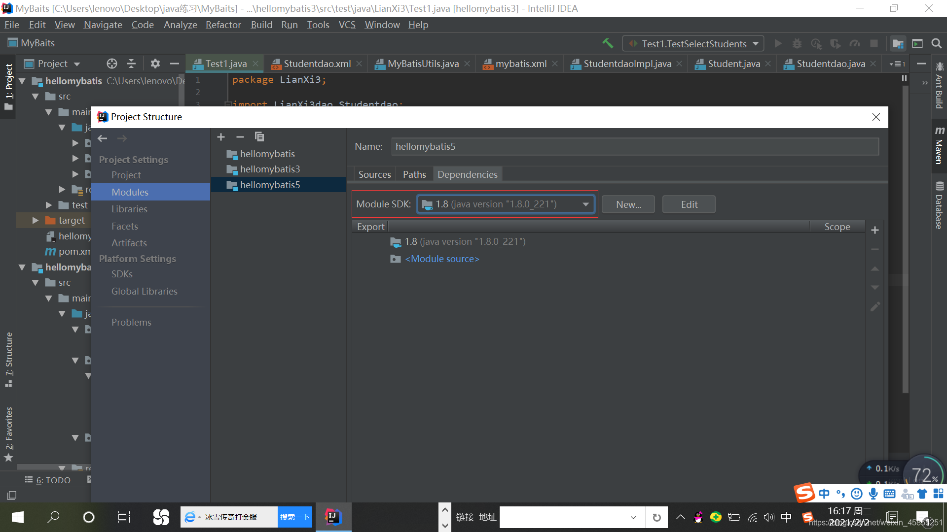The image size is (947, 532).
Task: Click the Build project hammer icon
Action: 608,43
